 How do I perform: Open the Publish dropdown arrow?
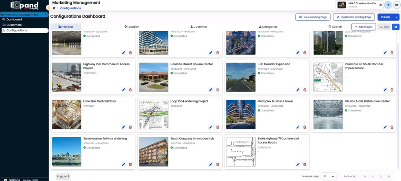point(396,17)
